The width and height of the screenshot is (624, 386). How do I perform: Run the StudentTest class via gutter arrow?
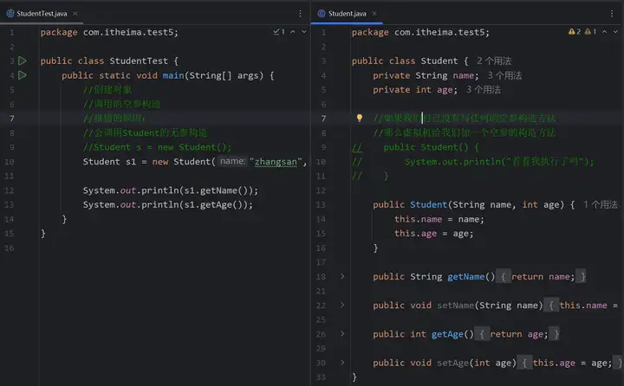pos(23,61)
